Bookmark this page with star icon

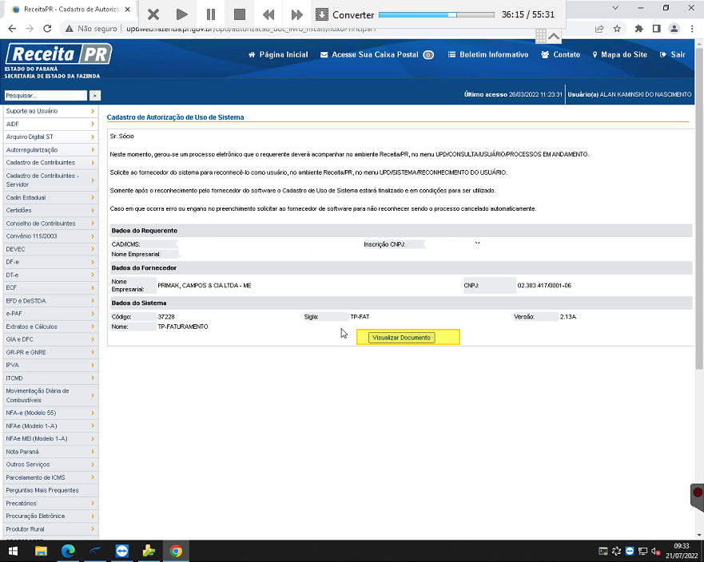[617, 29]
